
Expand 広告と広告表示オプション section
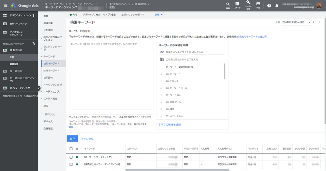pos(52,38)
